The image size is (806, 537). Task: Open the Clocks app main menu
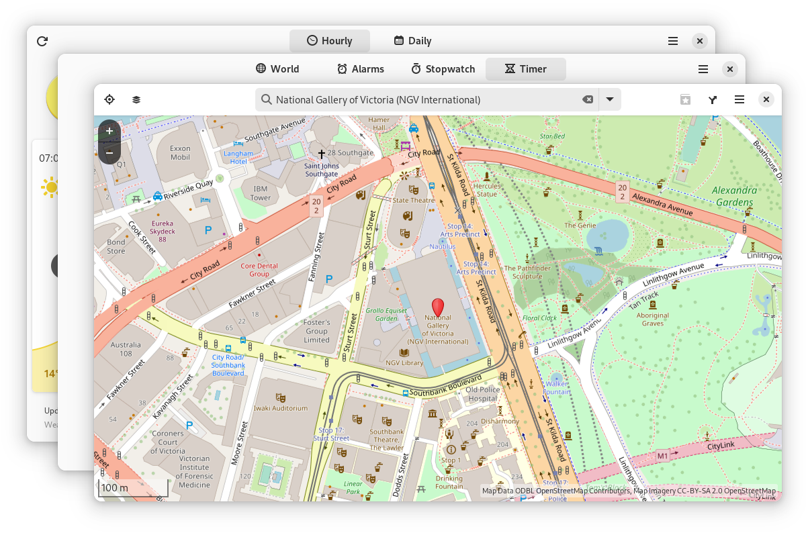pyautogui.click(x=703, y=68)
